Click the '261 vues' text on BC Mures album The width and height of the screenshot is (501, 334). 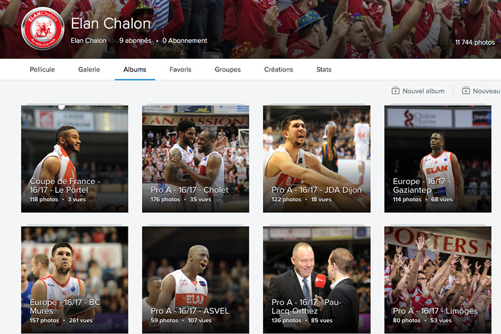pos(81,320)
